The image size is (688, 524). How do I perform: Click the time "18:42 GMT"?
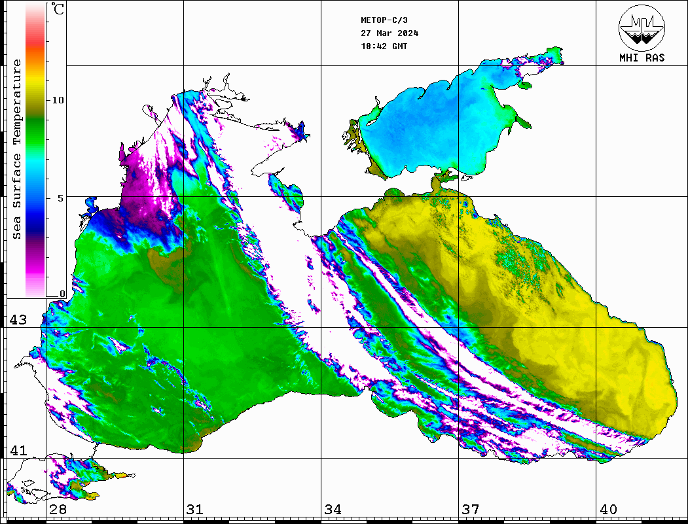click(x=384, y=46)
